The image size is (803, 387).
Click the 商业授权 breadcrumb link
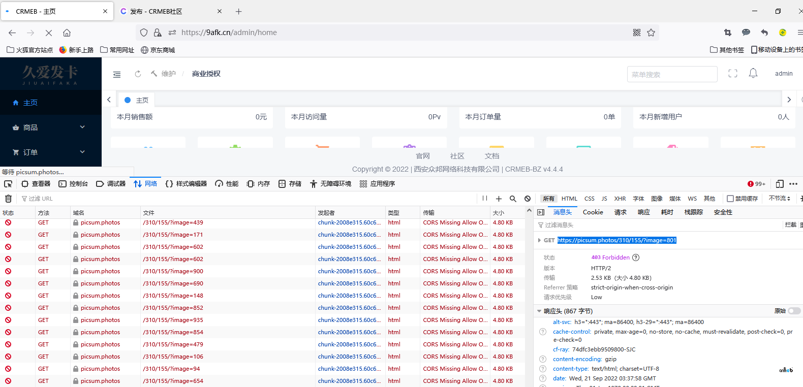(x=206, y=74)
